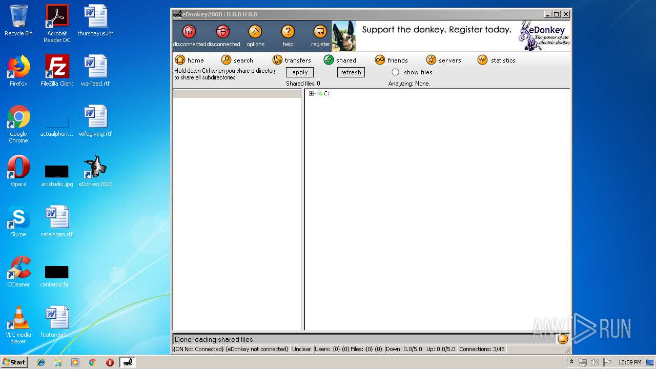This screenshot has height=369, width=656.
Task: Enable the show files radio button
Action: point(395,72)
